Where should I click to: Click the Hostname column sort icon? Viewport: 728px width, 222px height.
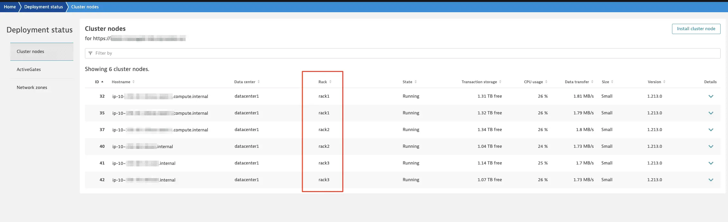134,82
